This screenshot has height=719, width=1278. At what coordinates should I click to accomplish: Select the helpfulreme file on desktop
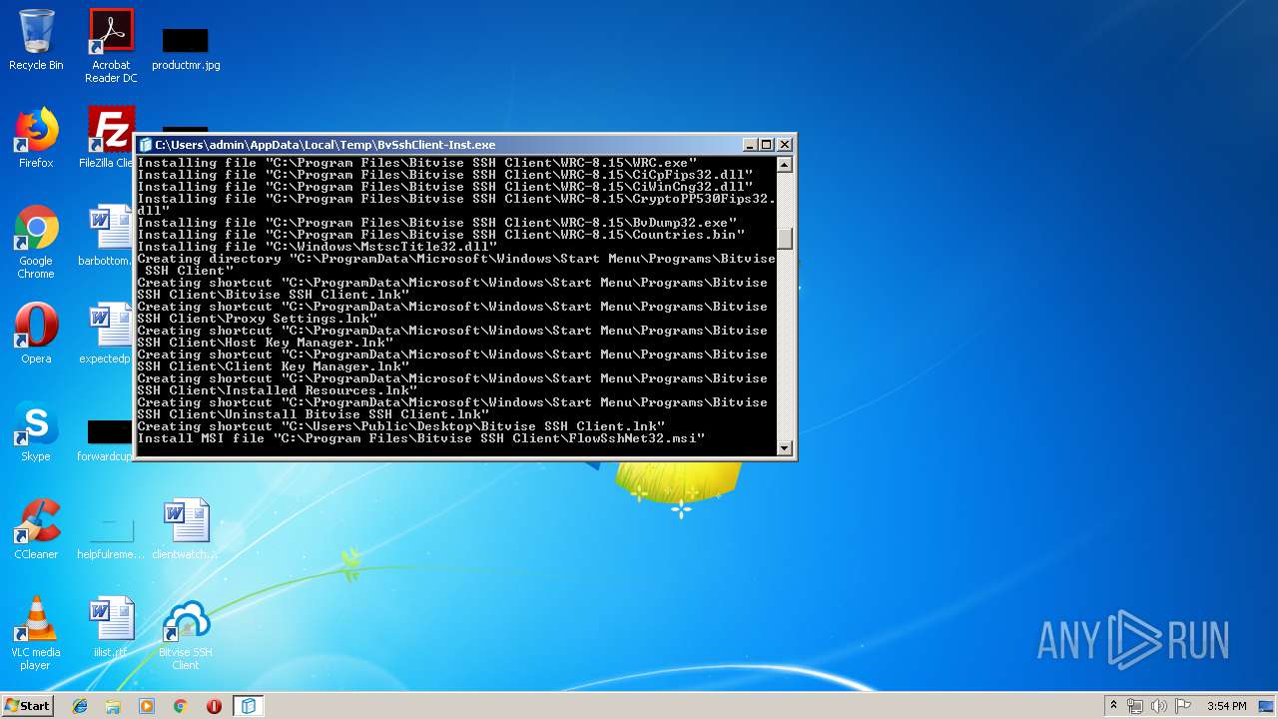(110, 537)
